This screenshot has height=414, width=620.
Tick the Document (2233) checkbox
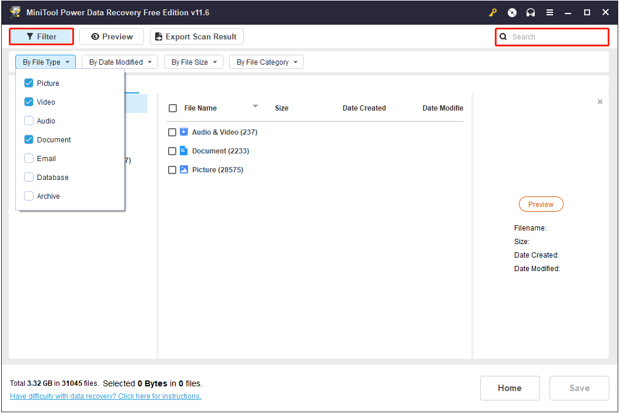[x=172, y=151]
